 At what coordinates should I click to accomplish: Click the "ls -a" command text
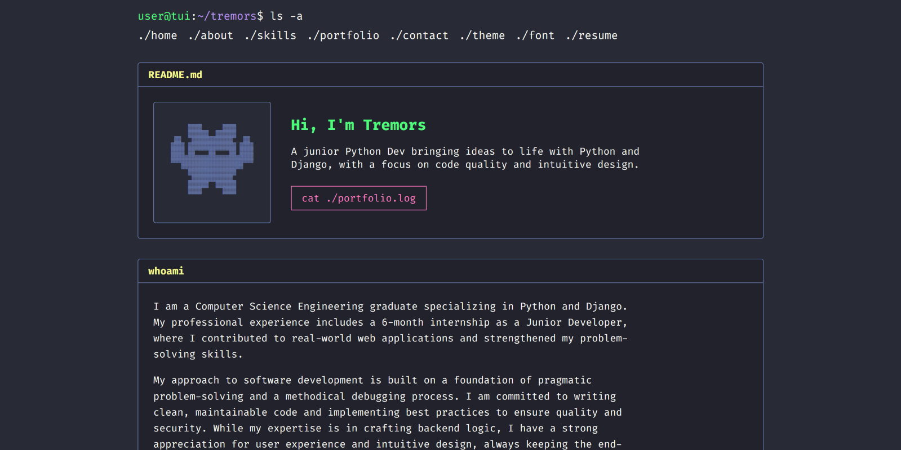pos(286,16)
